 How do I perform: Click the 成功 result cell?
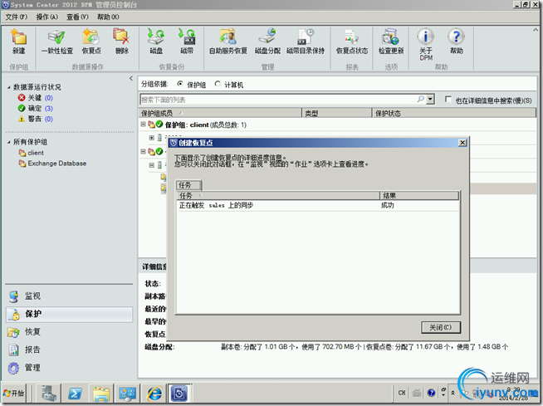[x=388, y=205]
